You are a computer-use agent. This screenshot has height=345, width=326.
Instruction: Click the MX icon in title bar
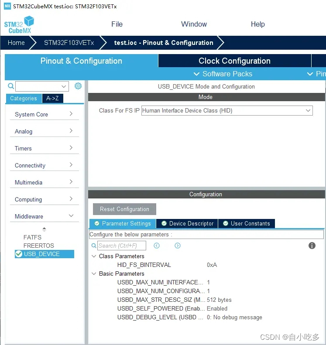click(x=7, y=6)
